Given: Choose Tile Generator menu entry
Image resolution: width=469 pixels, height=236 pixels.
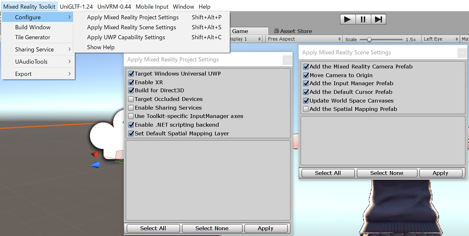Looking at the screenshot, I should [38, 37].
